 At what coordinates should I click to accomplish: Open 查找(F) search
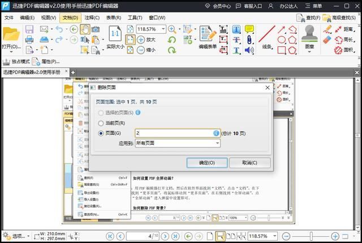click(308, 18)
